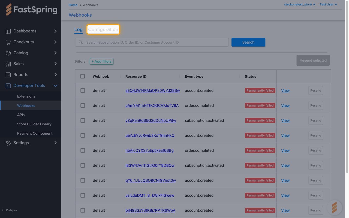Open APIs in the sidebar

(x=21, y=115)
